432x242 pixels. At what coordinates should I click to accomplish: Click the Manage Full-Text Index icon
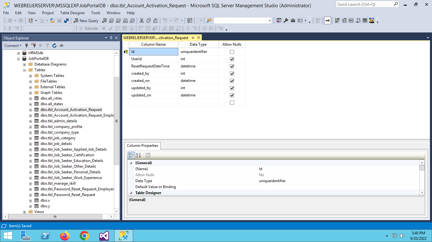(x=351, y=20)
